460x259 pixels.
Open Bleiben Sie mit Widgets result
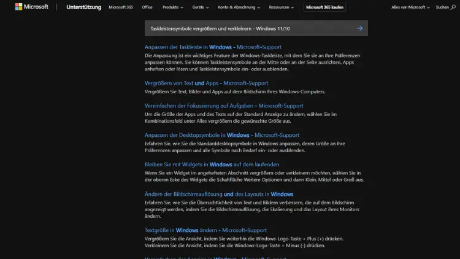(x=212, y=164)
